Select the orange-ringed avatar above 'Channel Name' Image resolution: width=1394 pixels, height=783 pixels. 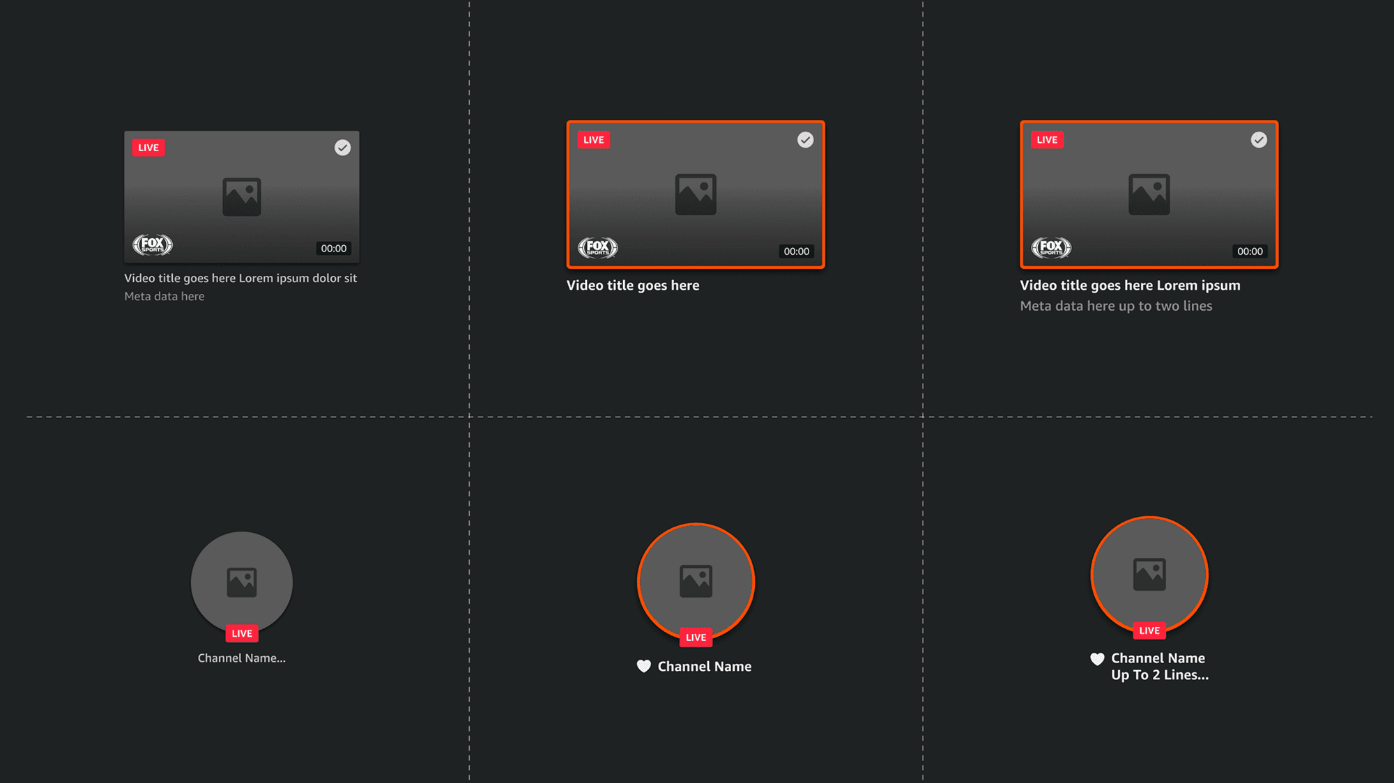pyautogui.click(x=696, y=581)
